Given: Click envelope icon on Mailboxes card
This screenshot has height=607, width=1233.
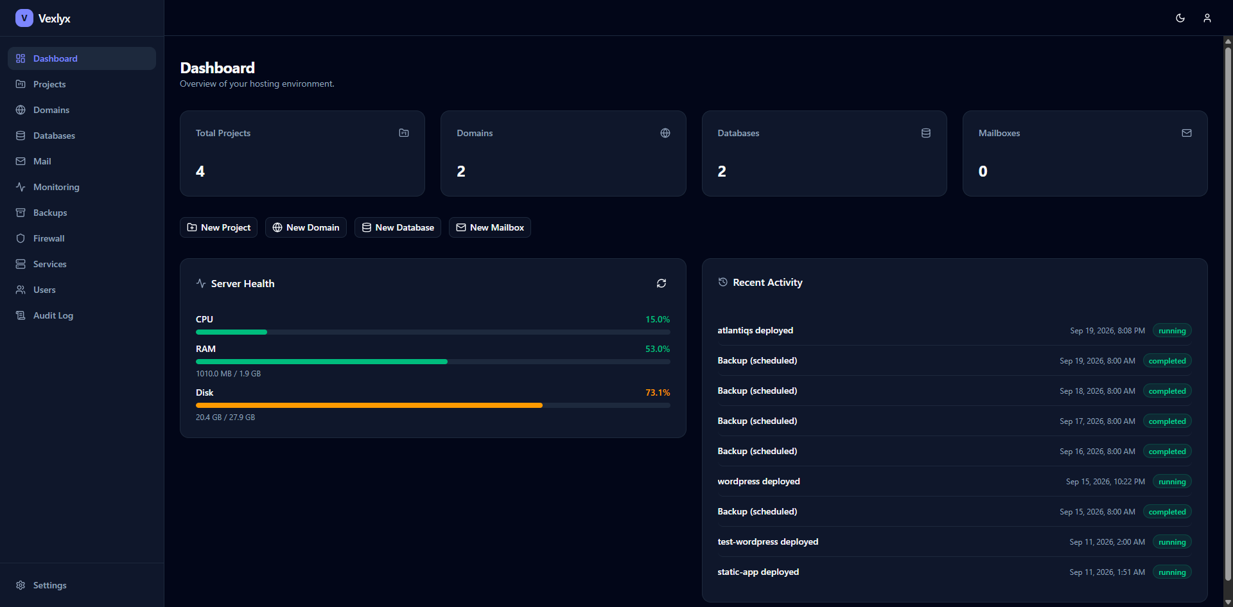Looking at the screenshot, I should pyautogui.click(x=1187, y=133).
